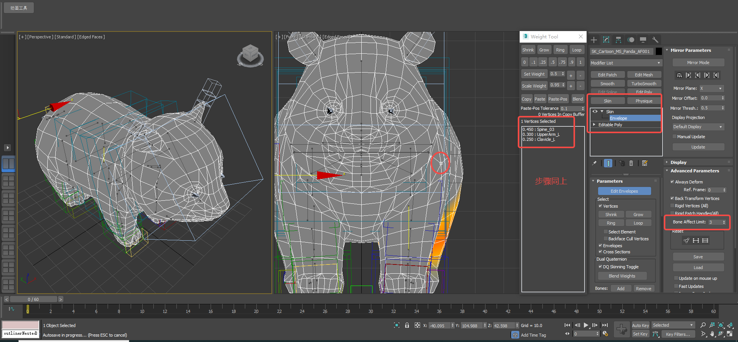Click Mirror Mode button
738x342 pixels.
coord(698,63)
